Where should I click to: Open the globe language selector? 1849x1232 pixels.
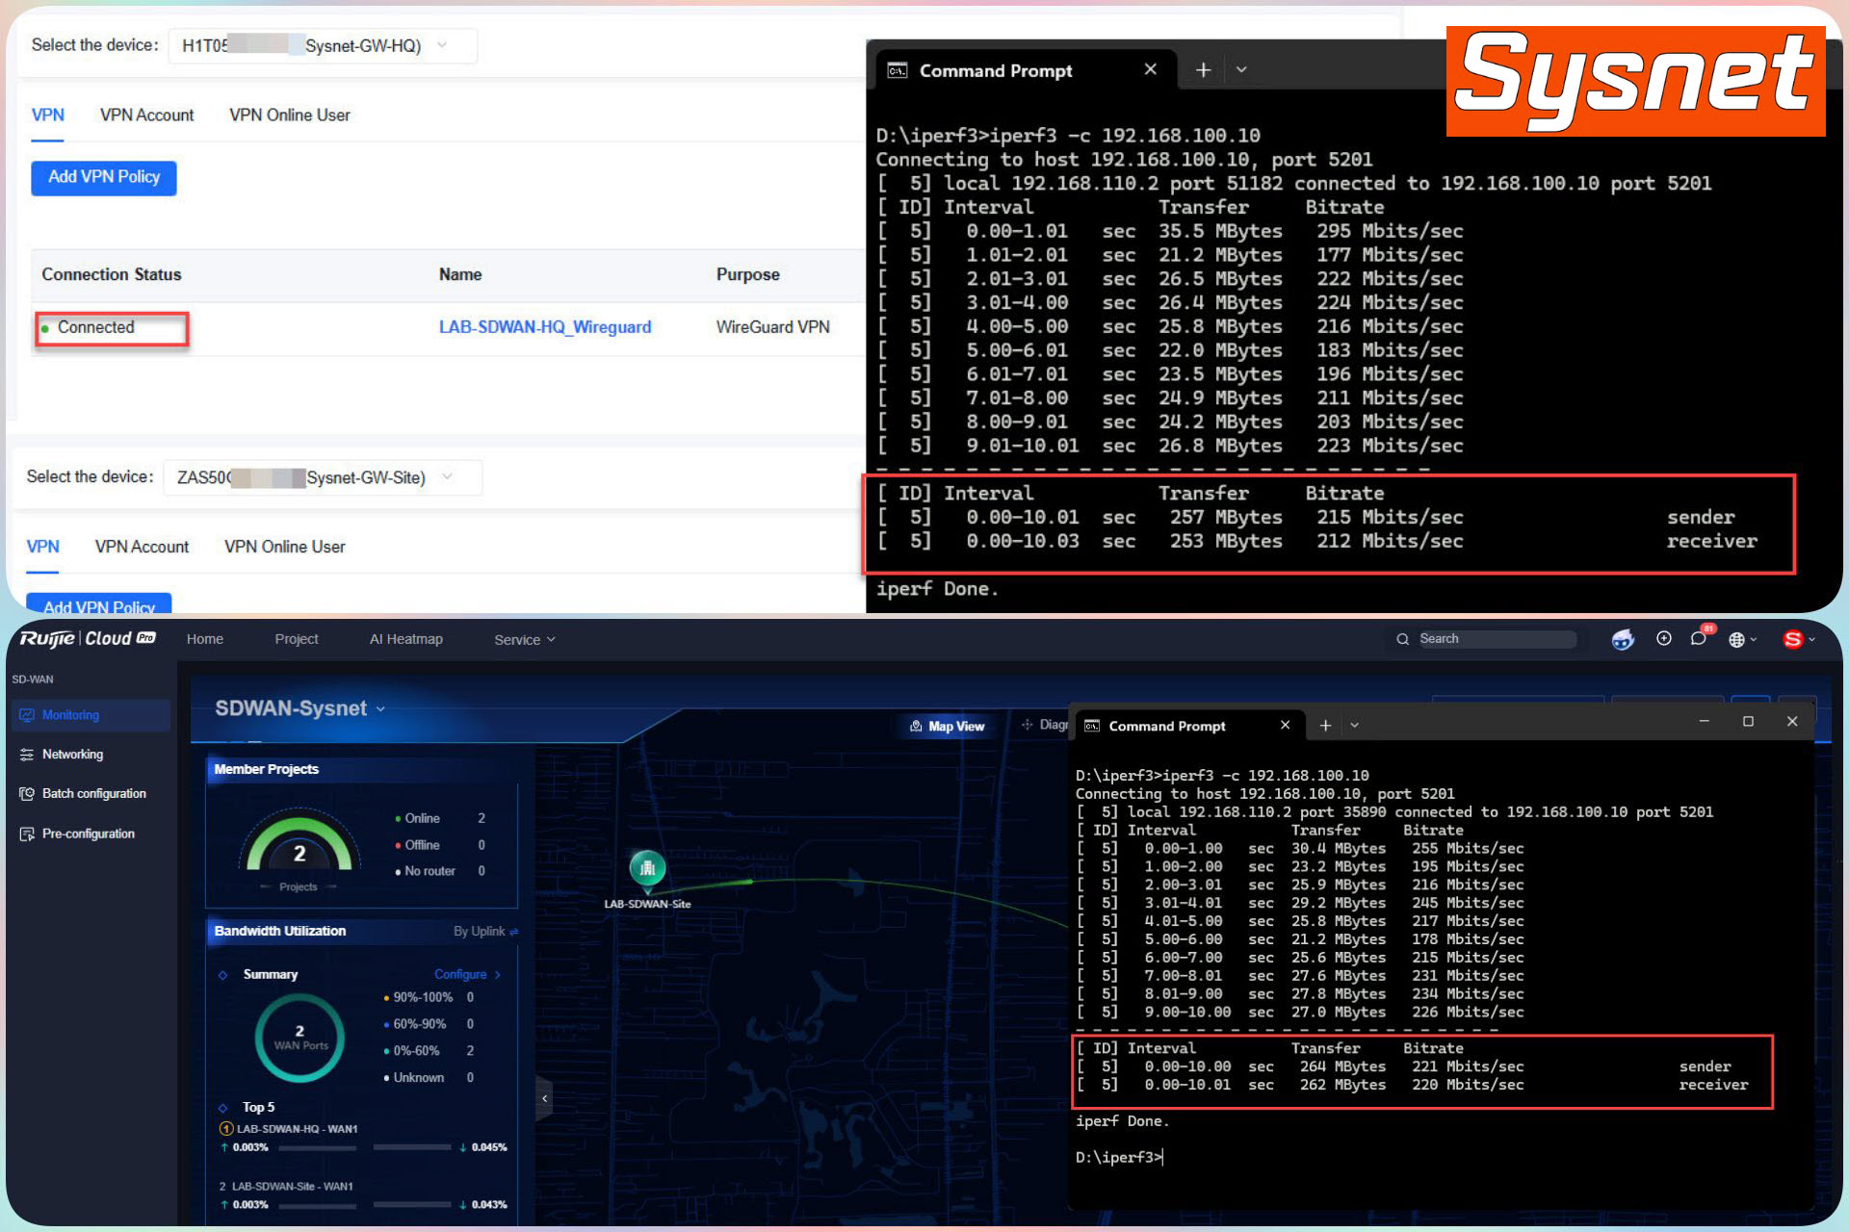(x=1741, y=639)
